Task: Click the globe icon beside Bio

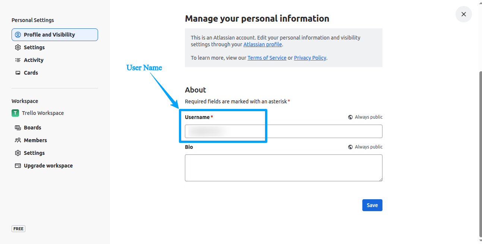Action: click(x=350, y=147)
